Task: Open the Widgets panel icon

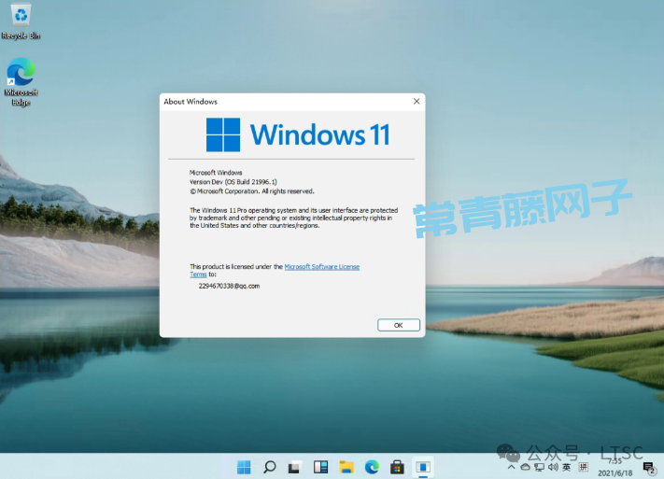Action: [x=320, y=467]
